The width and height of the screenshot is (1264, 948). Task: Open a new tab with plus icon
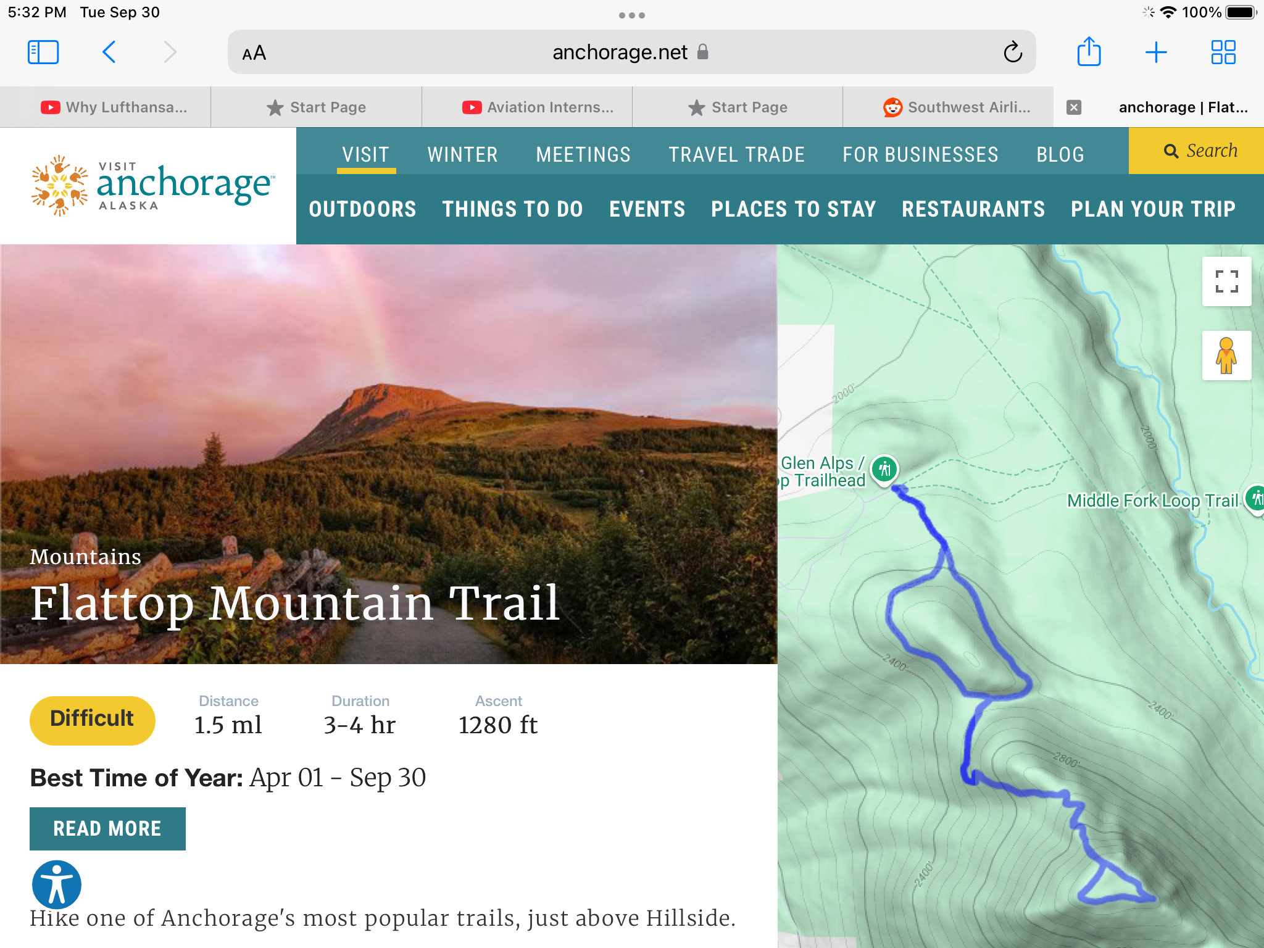(x=1155, y=52)
